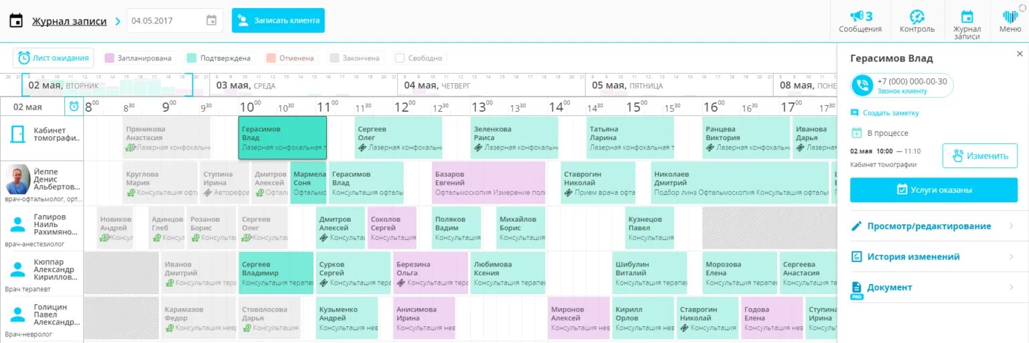Click the date field showing 04.05.2017

pos(175,21)
